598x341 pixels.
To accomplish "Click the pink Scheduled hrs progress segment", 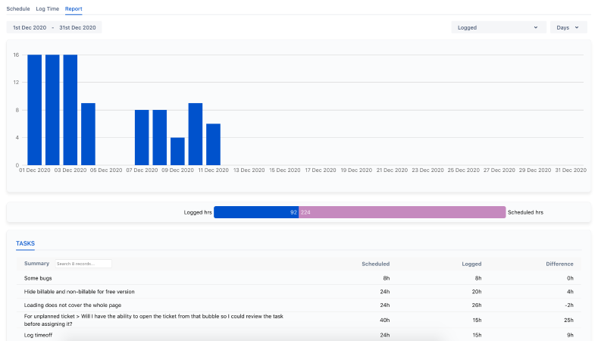I will pos(402,212).
